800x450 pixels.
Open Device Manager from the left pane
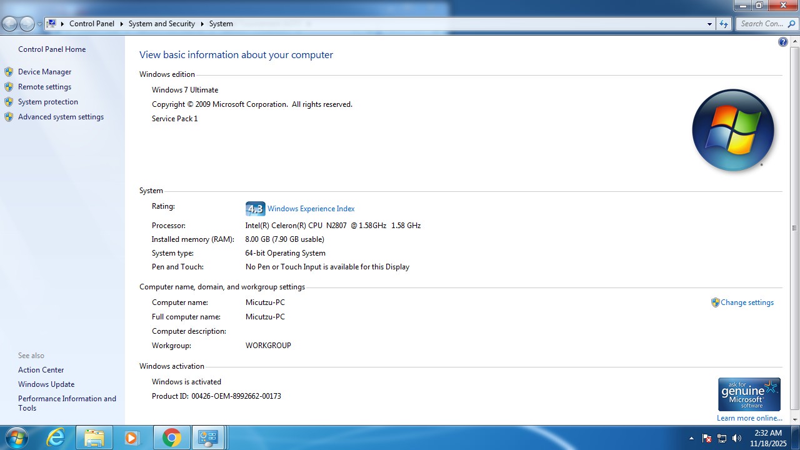pyautogui.click(x=44, y=72)
